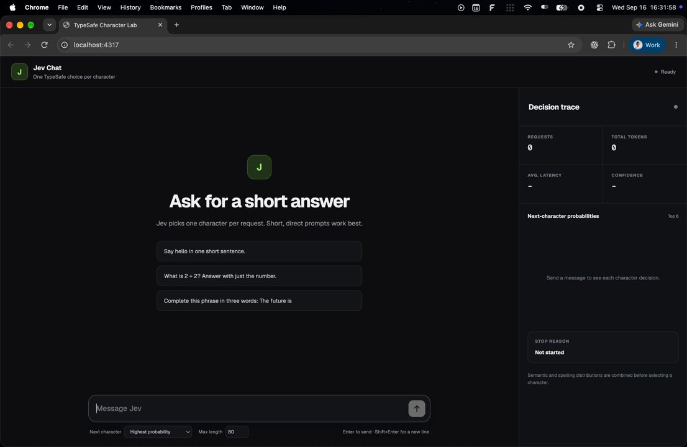Click the Ready status indicator
The width and height of the screenshot is (687, 447).
[665, 72]
